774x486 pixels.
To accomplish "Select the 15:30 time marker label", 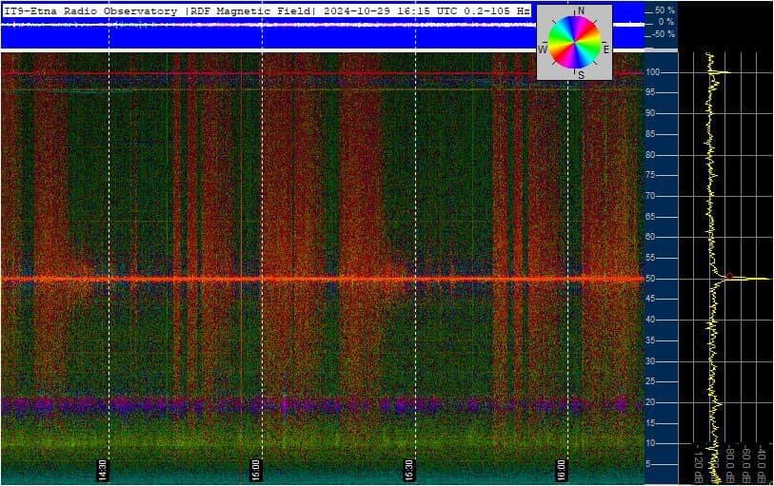I will click(x=408, y=469).
